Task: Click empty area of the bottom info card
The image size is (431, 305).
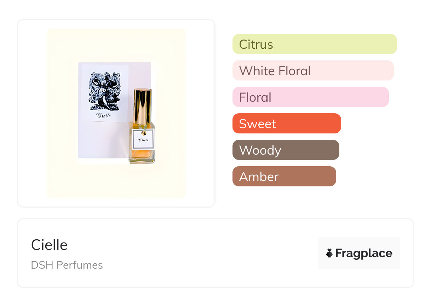Action: 212,254
